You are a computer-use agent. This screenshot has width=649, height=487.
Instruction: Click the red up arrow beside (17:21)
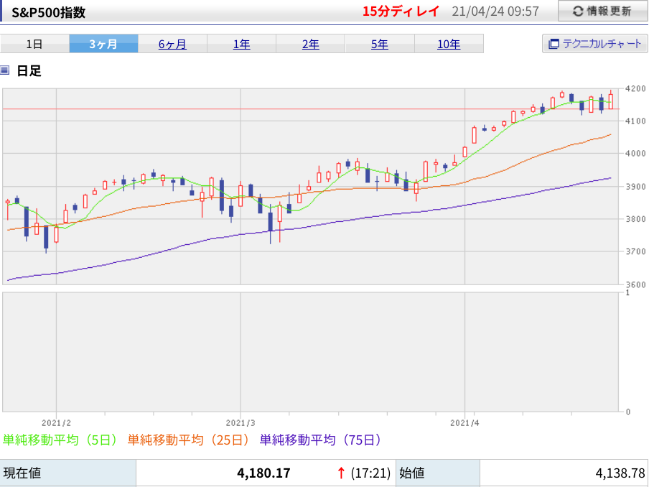click(x=341, y=473)
